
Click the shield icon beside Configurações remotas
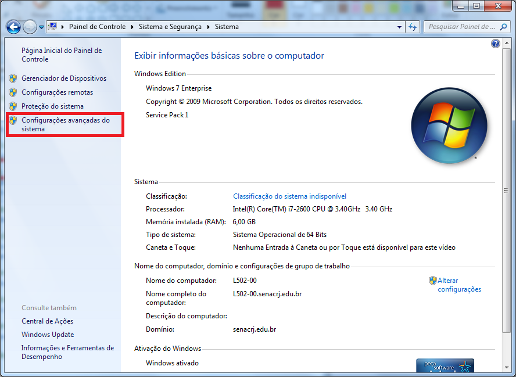13,92
